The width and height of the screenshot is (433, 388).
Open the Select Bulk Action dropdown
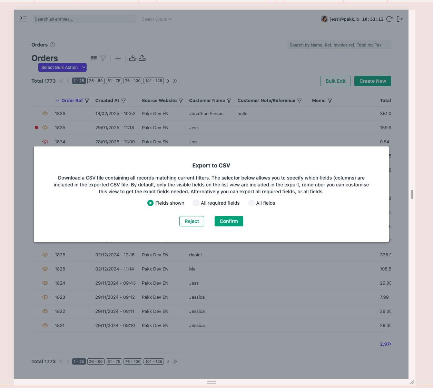tap(62, 67)
